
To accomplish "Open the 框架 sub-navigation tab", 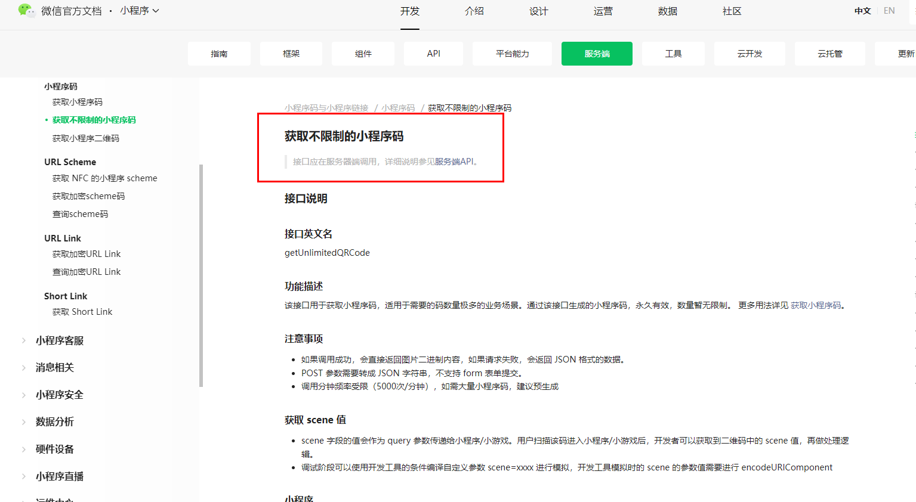I will pyautogui.click(x=291, y=54).
